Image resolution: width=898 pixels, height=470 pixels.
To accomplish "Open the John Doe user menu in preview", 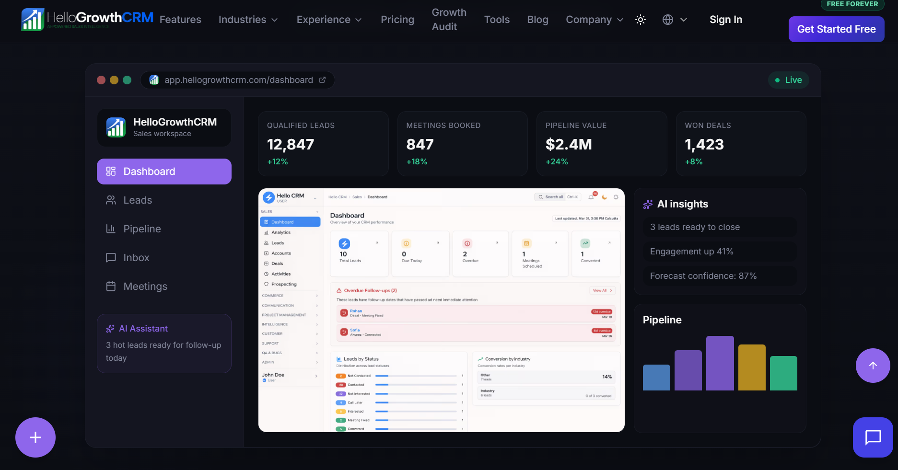I will [x=290, y=377].
